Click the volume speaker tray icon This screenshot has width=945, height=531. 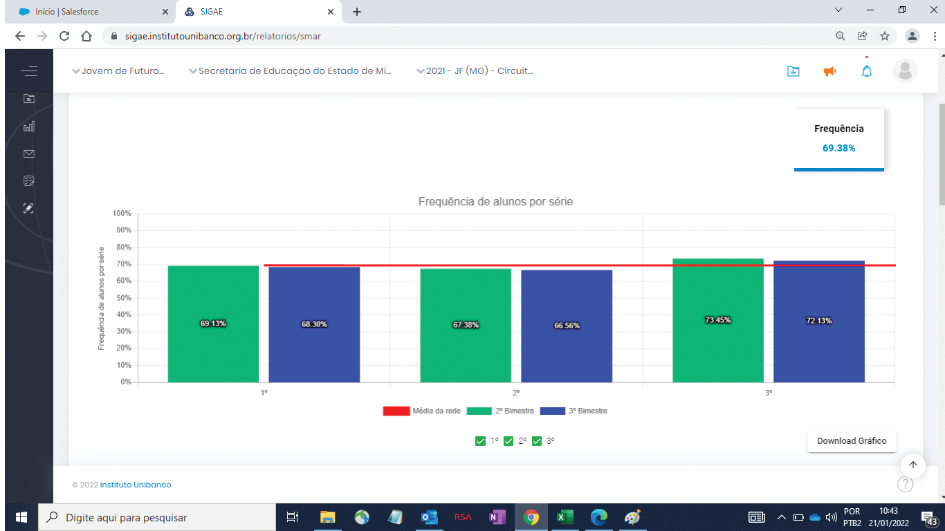coord(832,517)
